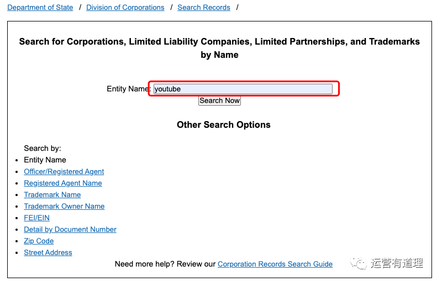The height and width of the screenshot is (282, 437).
Task: Open Detail by Document Number search
Action: [70, 230]
